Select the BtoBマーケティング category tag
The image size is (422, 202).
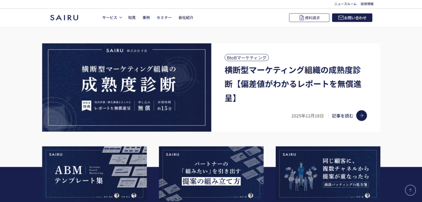click(x=246, y=57)
